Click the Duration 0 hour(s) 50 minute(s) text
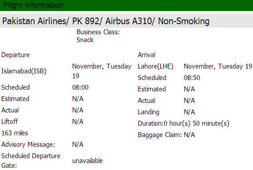Screen dimensions: 253x170 tap(183, 123)
